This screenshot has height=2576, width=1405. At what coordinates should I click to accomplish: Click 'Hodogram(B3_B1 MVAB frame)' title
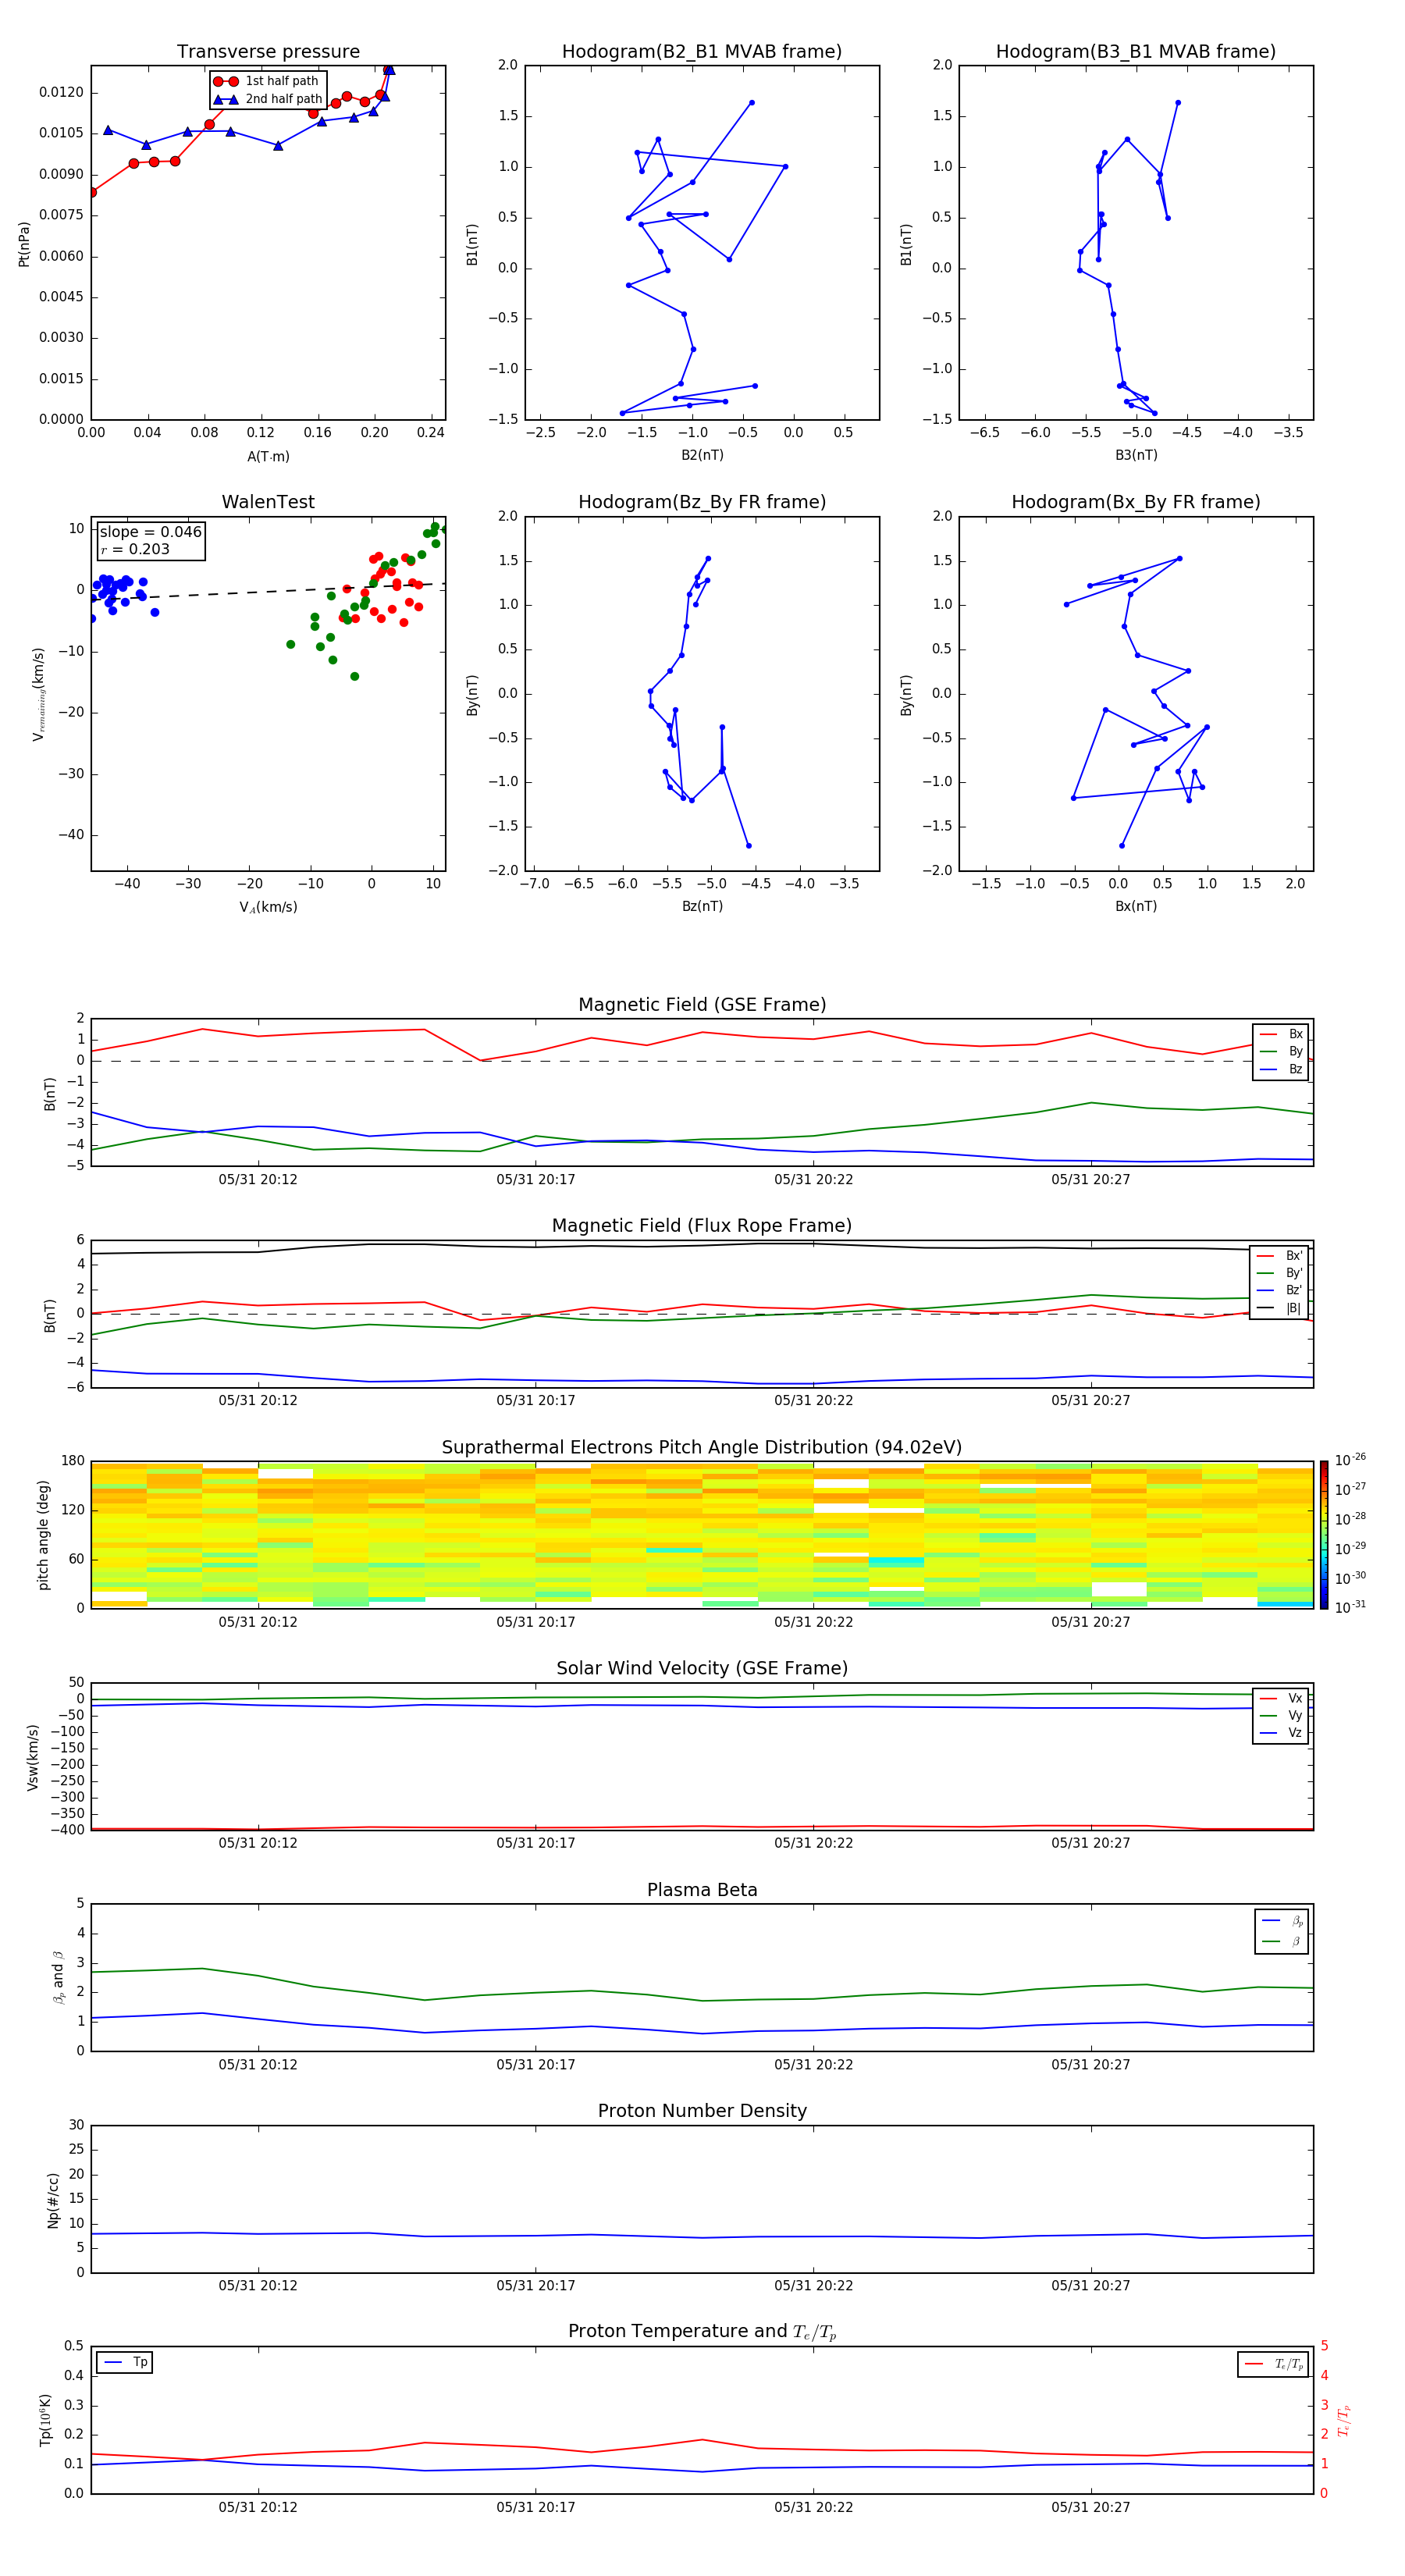(1136, 52)
